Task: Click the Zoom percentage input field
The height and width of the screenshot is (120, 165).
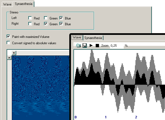Action: point(117,46)
